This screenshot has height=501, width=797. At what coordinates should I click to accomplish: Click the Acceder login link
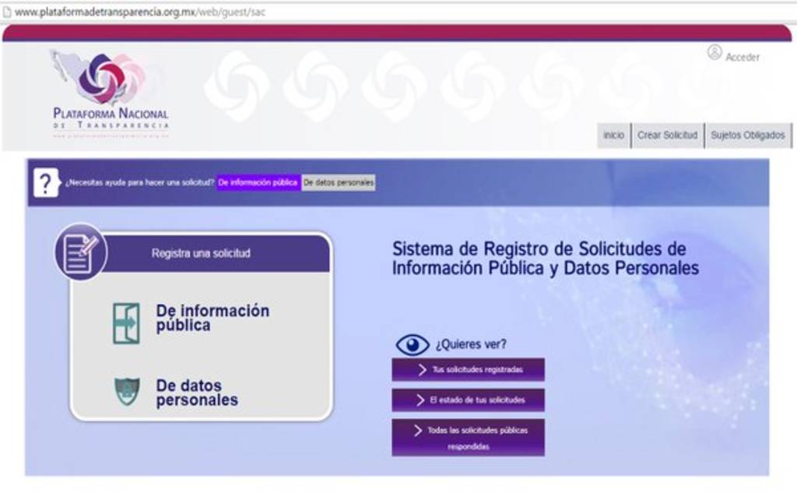[742, 57]
